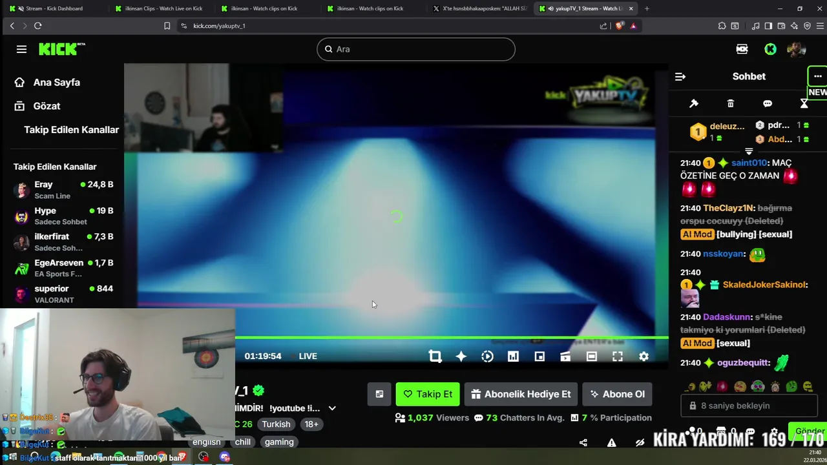The height and width of the screenshot is (465, 827).
Task: Open EgeArseven channel in followed list
Action: [x=63, y=268]
